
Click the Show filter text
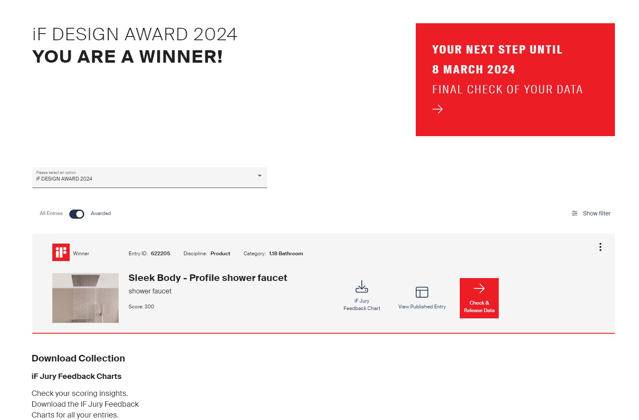(596, 213)
